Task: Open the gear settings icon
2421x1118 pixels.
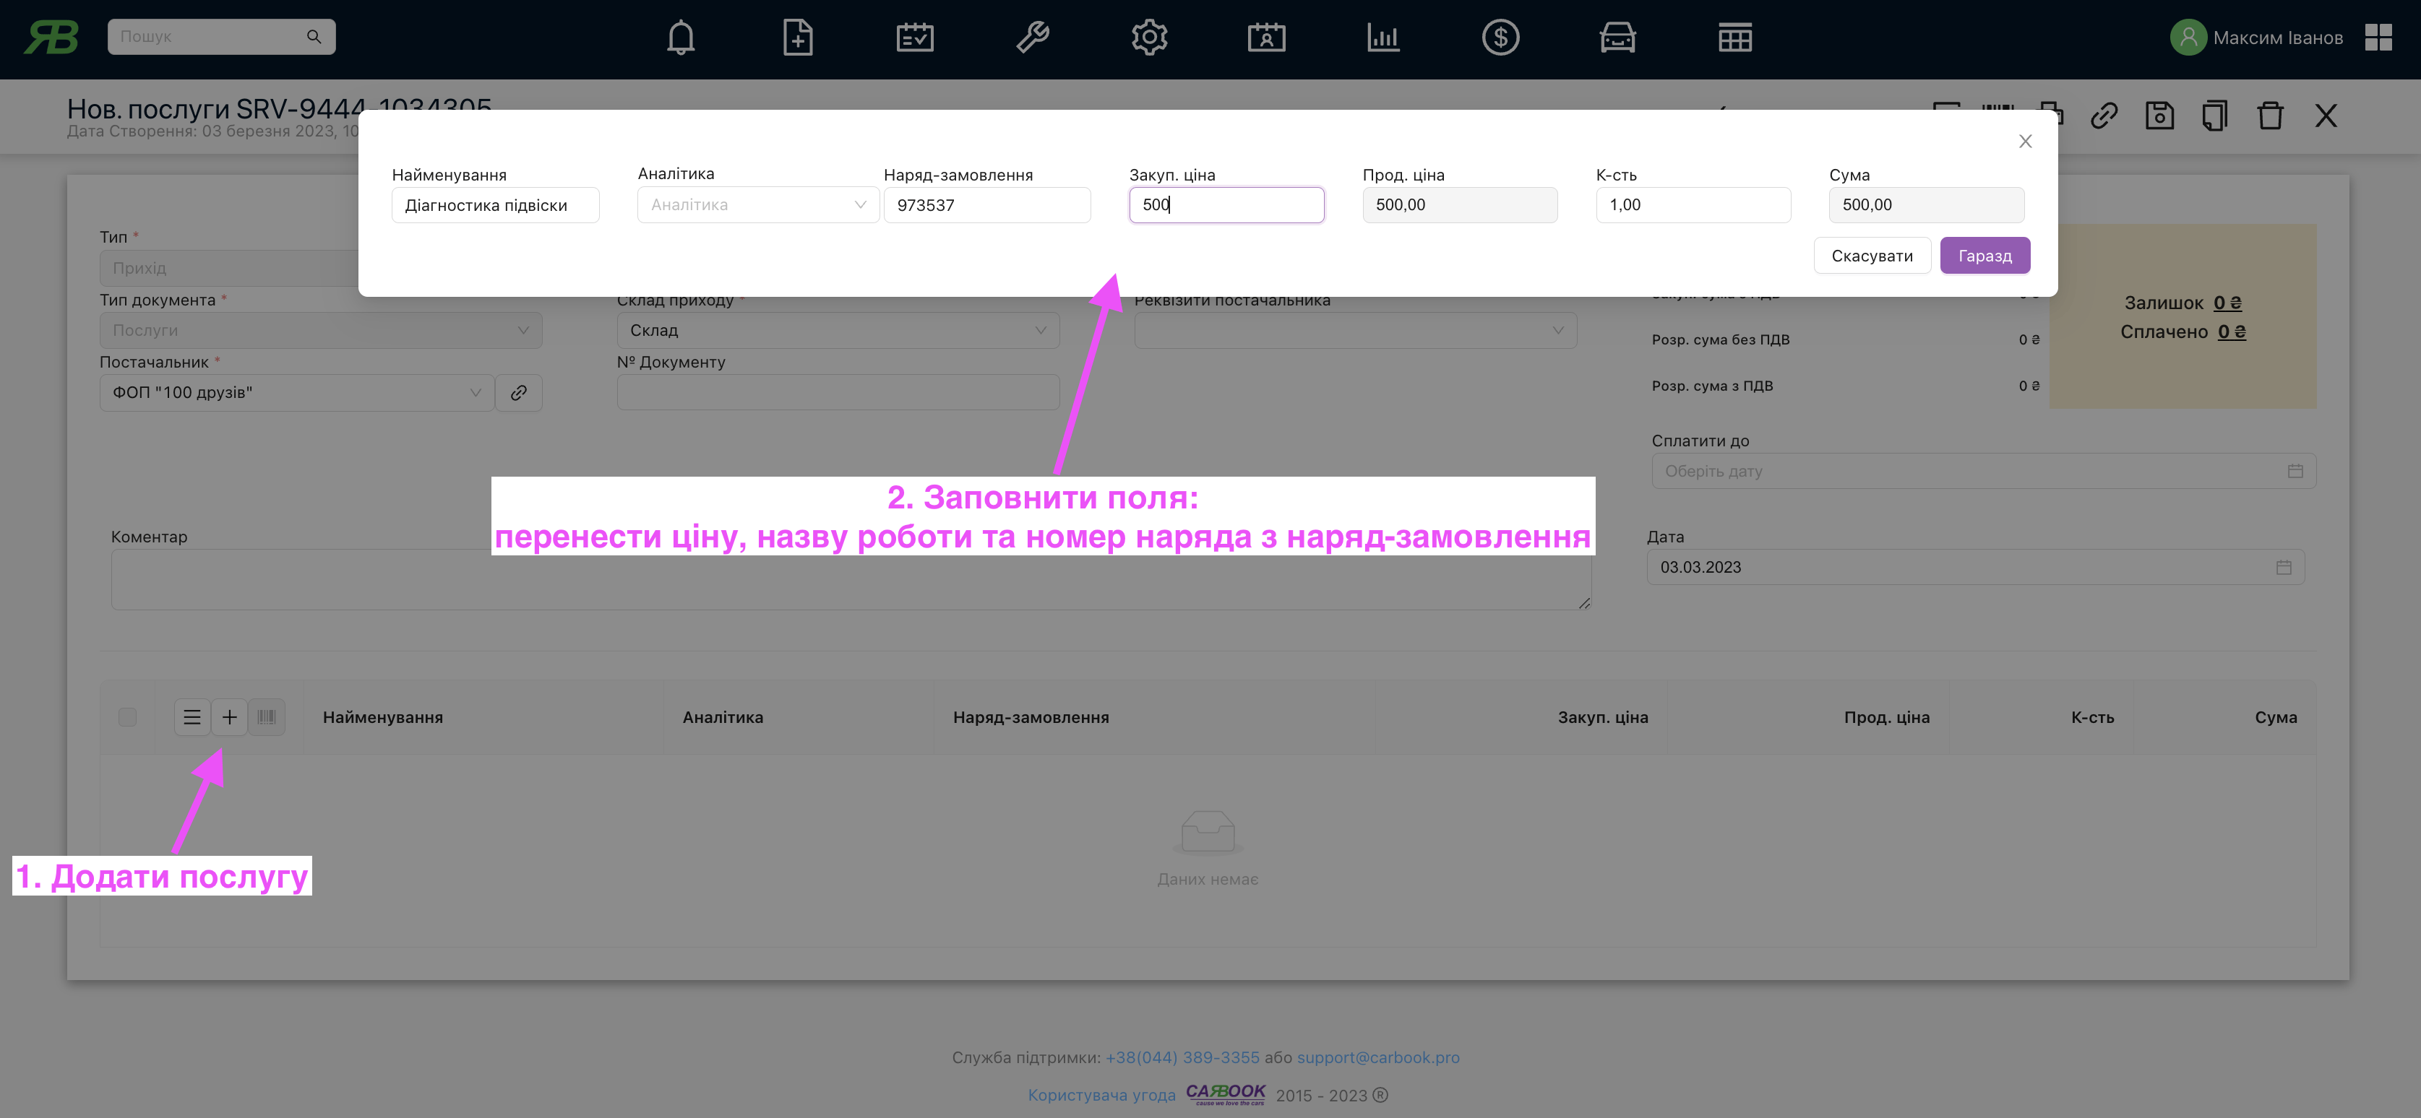Action: pos(1148,38)
